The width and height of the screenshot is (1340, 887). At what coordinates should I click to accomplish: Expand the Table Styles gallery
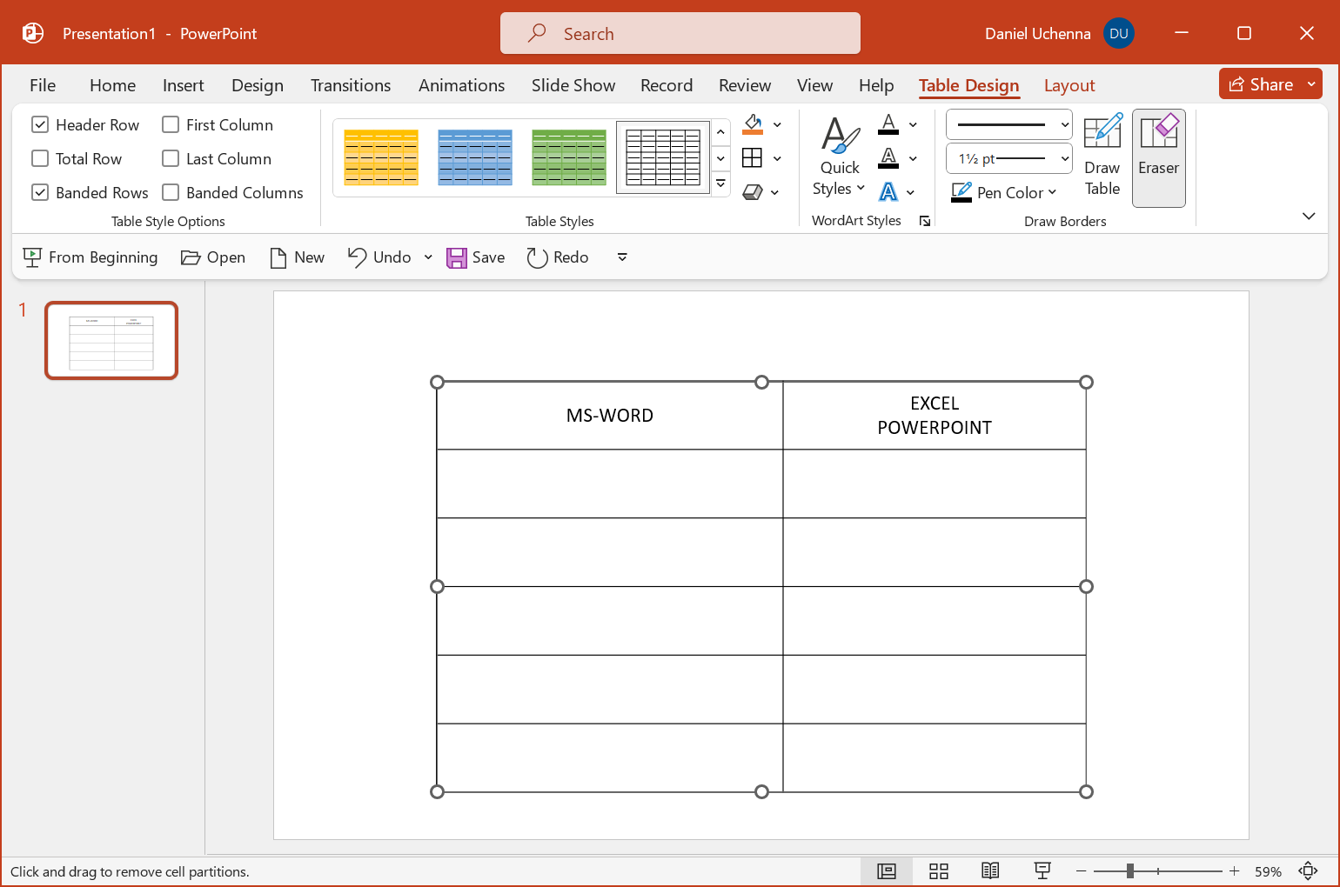721,184
